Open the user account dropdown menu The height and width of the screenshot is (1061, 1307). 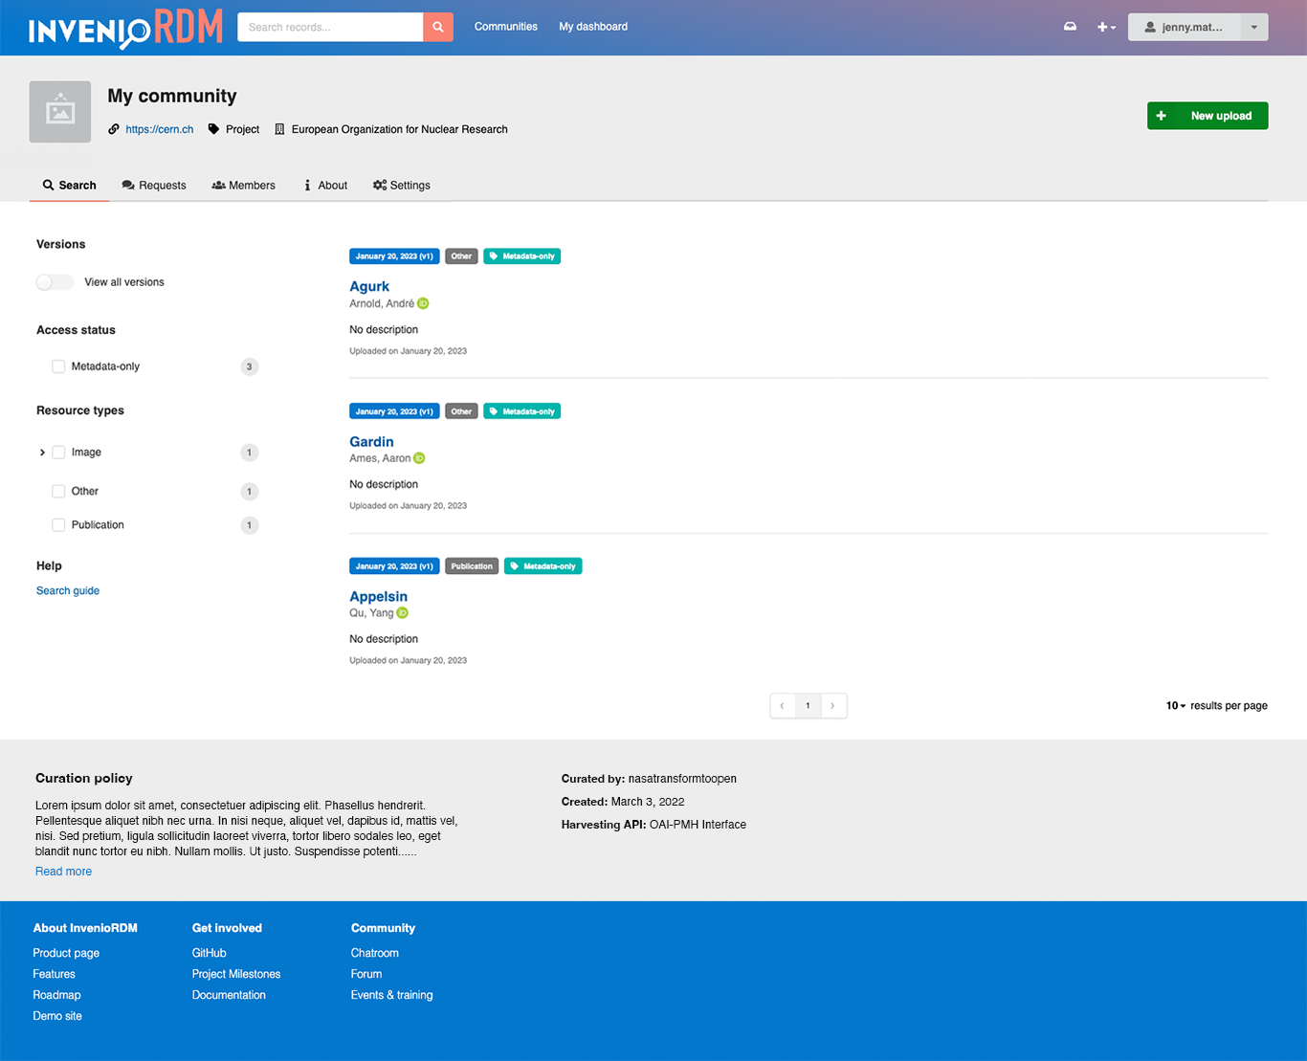point(1253,27)
